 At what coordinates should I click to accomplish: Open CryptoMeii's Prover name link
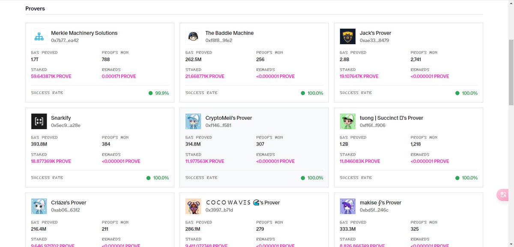229,118
